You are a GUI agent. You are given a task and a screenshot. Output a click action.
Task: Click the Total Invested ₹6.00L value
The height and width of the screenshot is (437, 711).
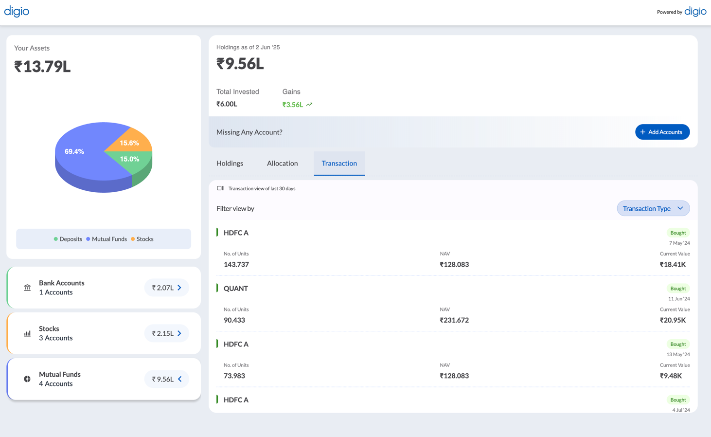click(227, 104)
